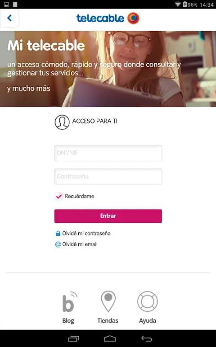The height and width of the screenshot is (347, 216).
Task: Click the blue @ email icon
Action: [58, 244]
